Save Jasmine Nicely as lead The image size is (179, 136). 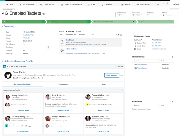coord(23,132)
